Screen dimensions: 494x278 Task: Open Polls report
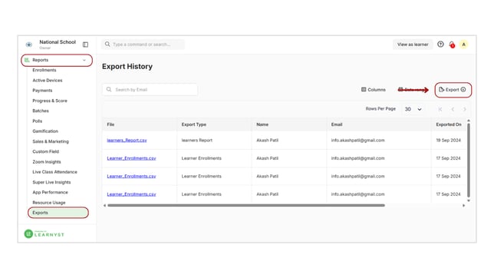tap(37, 121)
